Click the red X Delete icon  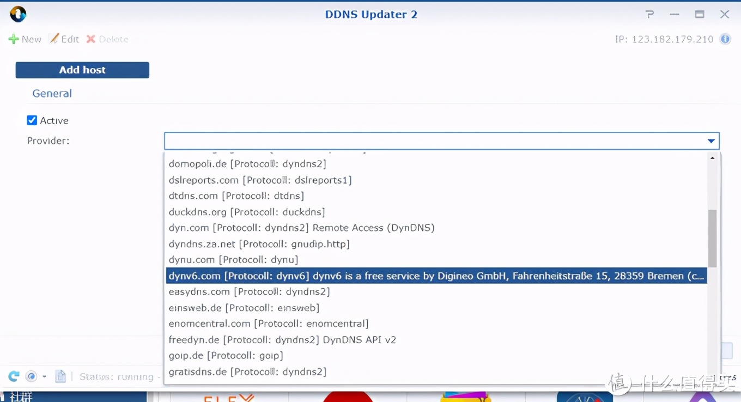91,39
